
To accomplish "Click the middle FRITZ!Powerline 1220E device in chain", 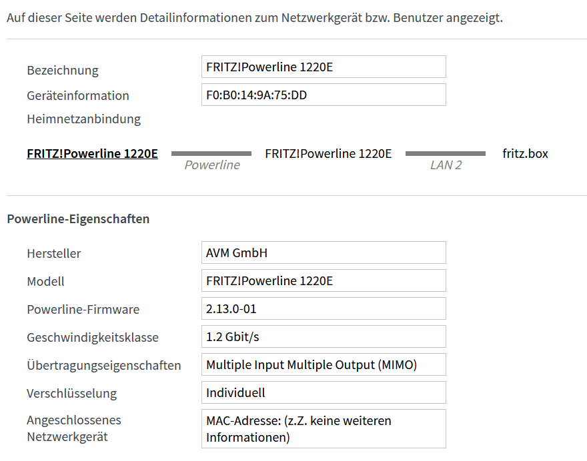I will coord(328,154).
